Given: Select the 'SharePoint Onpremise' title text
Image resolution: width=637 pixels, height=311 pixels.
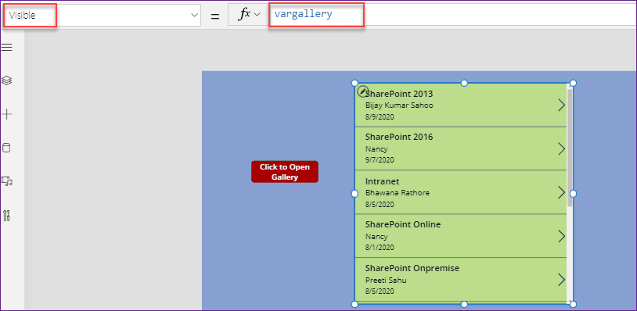Looking at the screenshot, I should click(412, 268).
